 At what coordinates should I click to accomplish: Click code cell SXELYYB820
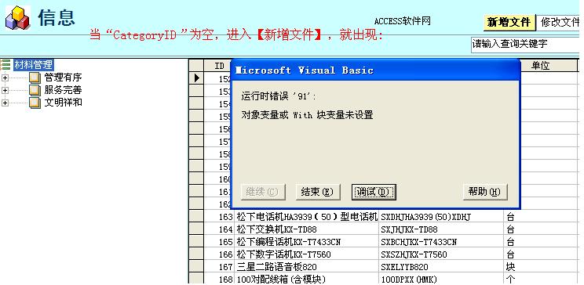point(441,267)
